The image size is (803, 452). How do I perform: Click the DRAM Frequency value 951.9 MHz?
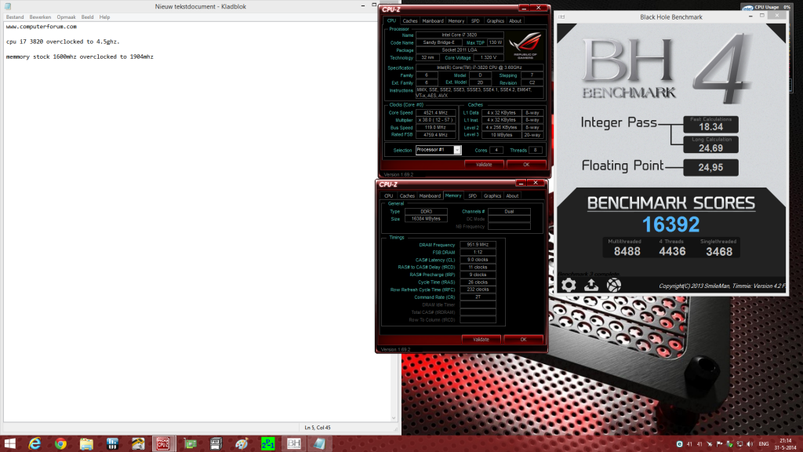(478, 245)
